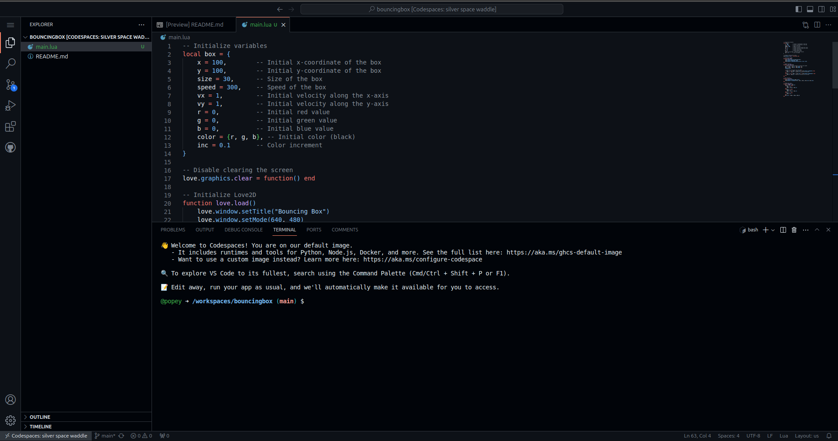The image size is (838, 441).
Task: Open the Search view
Action: click(10, 64)
